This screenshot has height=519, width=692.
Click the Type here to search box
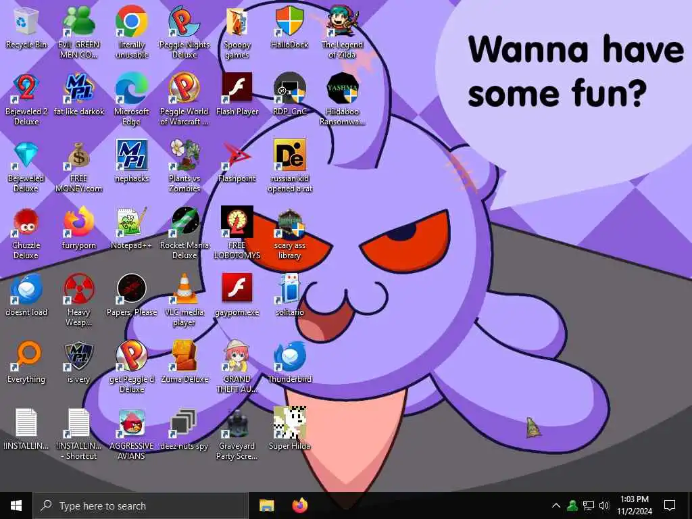tap(141, 505)
